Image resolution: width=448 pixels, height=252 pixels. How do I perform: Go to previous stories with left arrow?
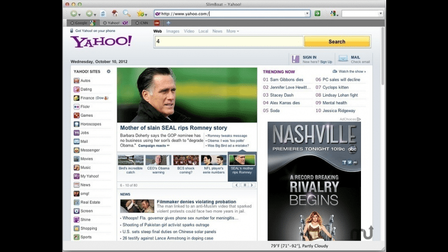point(236,185)
